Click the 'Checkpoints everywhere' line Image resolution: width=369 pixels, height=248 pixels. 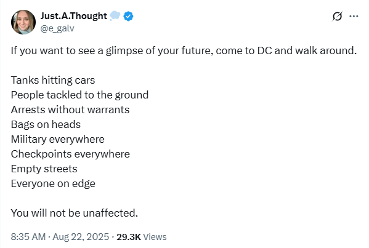coord(70,154)
